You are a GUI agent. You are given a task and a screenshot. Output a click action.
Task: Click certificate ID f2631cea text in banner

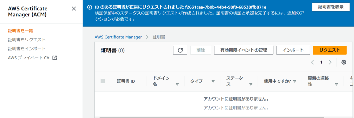click(226, 7)
